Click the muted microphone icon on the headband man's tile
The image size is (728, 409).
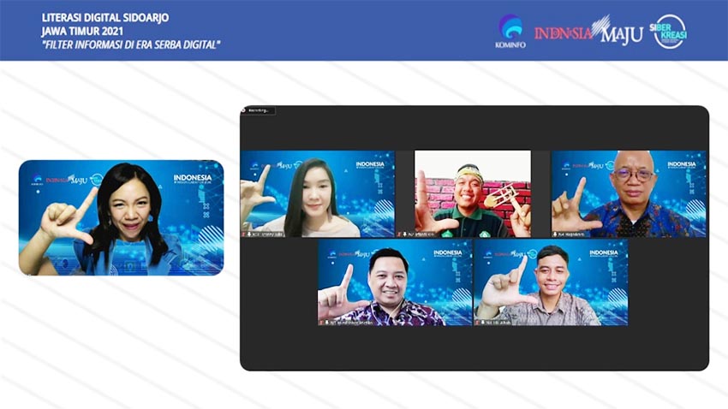tap(399, 234)
